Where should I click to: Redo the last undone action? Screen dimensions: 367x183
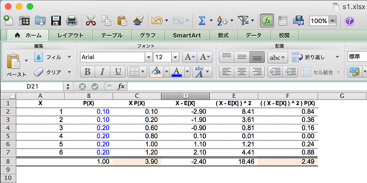[178, 21]
